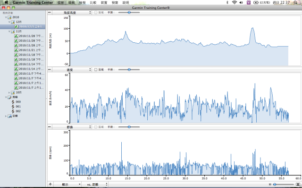The image size is (302, 188).
Task: Click the small zoom-out icon beside bottom slider
Action: (x=270, y=184)
